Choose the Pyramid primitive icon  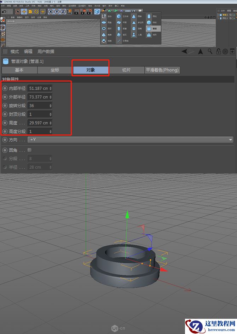104,35
